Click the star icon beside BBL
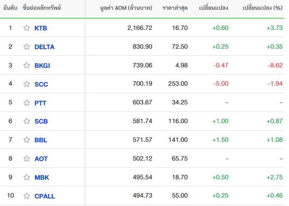The width and height of the screenshot is (289, 206). pos(27,140)
